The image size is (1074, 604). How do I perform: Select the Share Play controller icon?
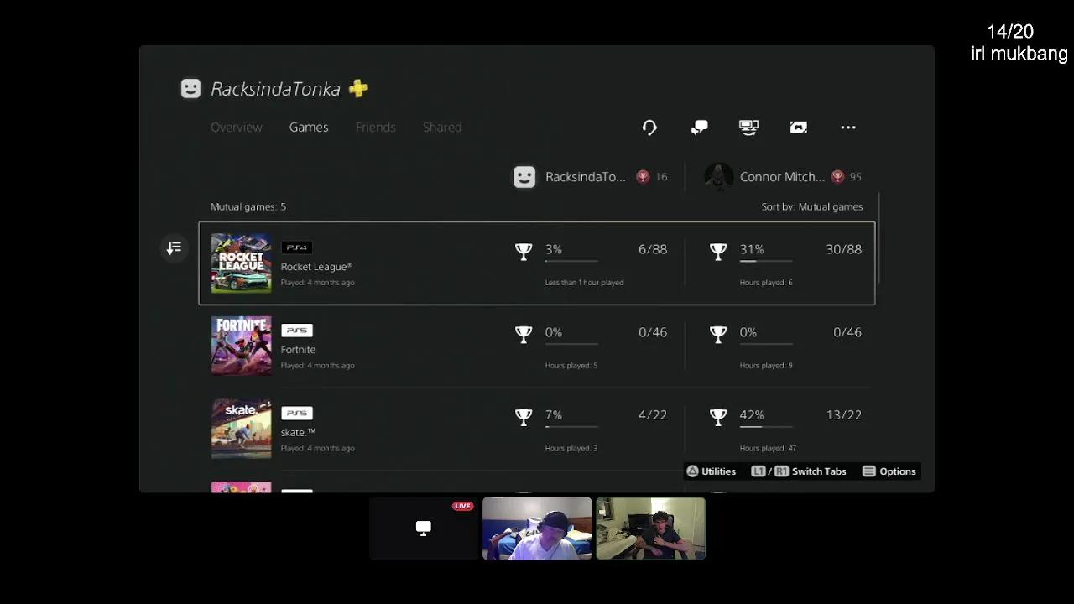click(799, 128)
